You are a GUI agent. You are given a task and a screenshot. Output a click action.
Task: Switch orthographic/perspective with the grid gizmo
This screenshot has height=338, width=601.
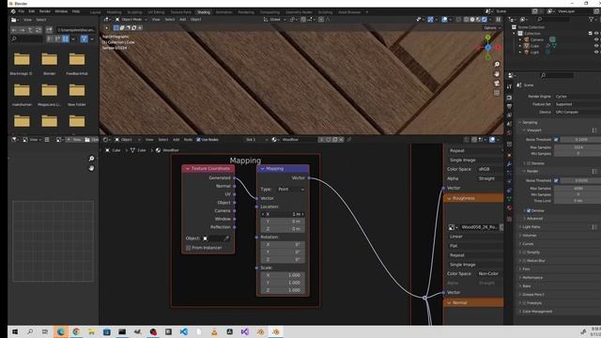497,92
